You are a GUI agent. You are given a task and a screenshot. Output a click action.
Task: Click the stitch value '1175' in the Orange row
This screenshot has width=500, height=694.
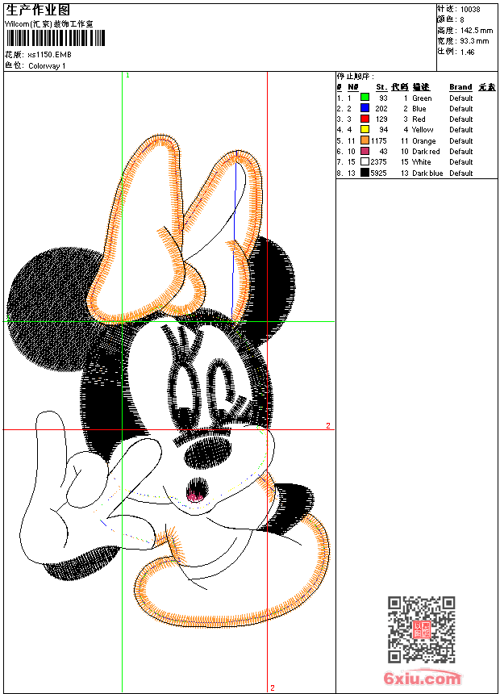coord(378,141)
